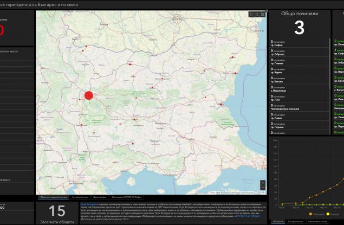
Task: Open the middle map tool icon at the map's top right
Action: pyautogui.click(x=257, y=14)
